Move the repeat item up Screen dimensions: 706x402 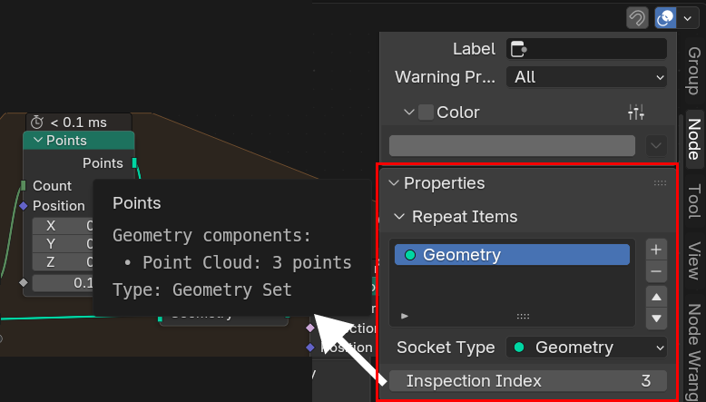(656, 297)
